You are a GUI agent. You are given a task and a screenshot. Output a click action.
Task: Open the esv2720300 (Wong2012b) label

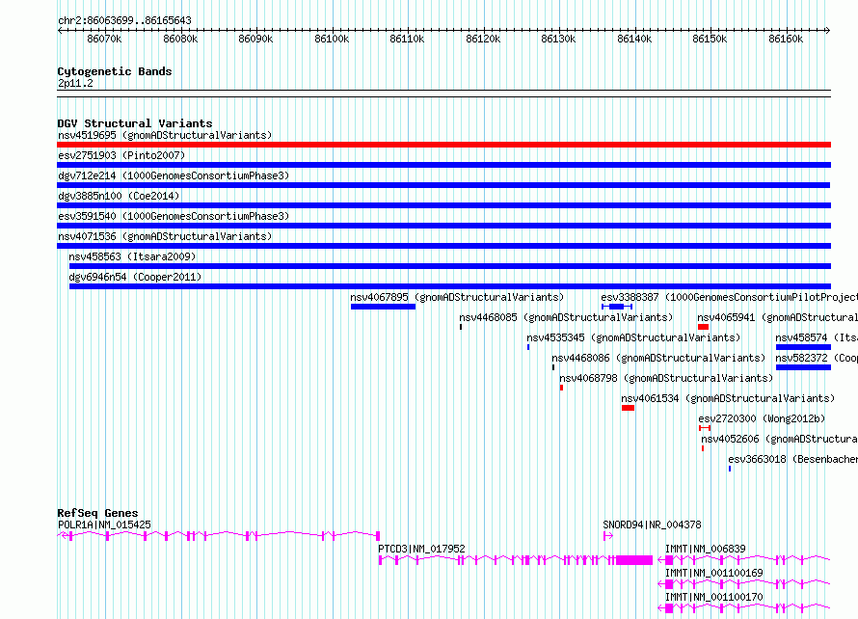(x=762, y=418)
